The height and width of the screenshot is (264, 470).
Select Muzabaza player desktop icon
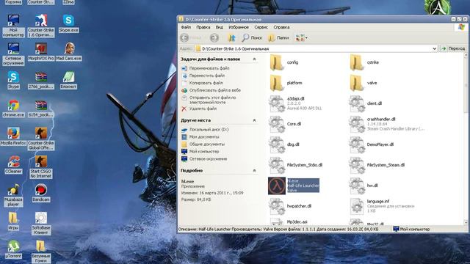pyautogui.click(x=13, y=195)
